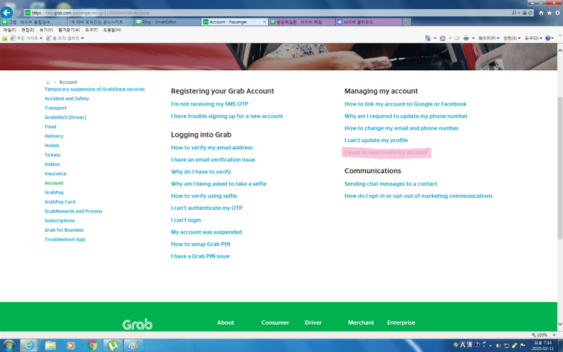Viewport: 563px width, 352px height.
Task: Open uTorrent from the taskbar
Action: coord(113,346)
